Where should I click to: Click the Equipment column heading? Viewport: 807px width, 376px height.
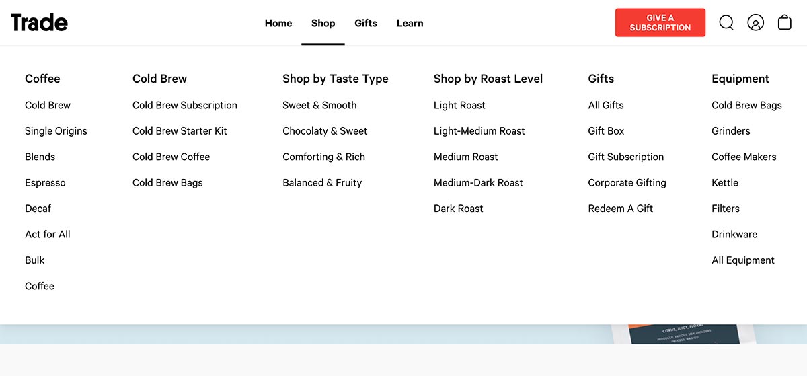pyautogui.click(x=740, y=79)
